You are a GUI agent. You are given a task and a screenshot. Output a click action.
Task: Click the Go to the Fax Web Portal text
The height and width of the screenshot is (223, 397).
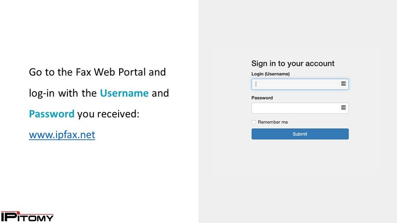point(97,72)
